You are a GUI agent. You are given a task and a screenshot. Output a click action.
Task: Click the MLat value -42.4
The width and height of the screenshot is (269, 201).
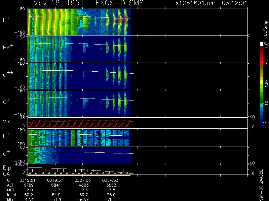pyautogui.click(x=28, y=199)
